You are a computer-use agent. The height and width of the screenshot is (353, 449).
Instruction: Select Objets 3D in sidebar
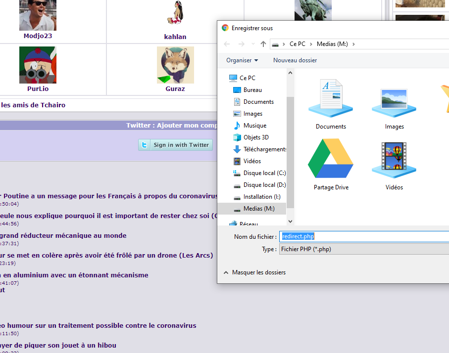(x=256, y=137)
